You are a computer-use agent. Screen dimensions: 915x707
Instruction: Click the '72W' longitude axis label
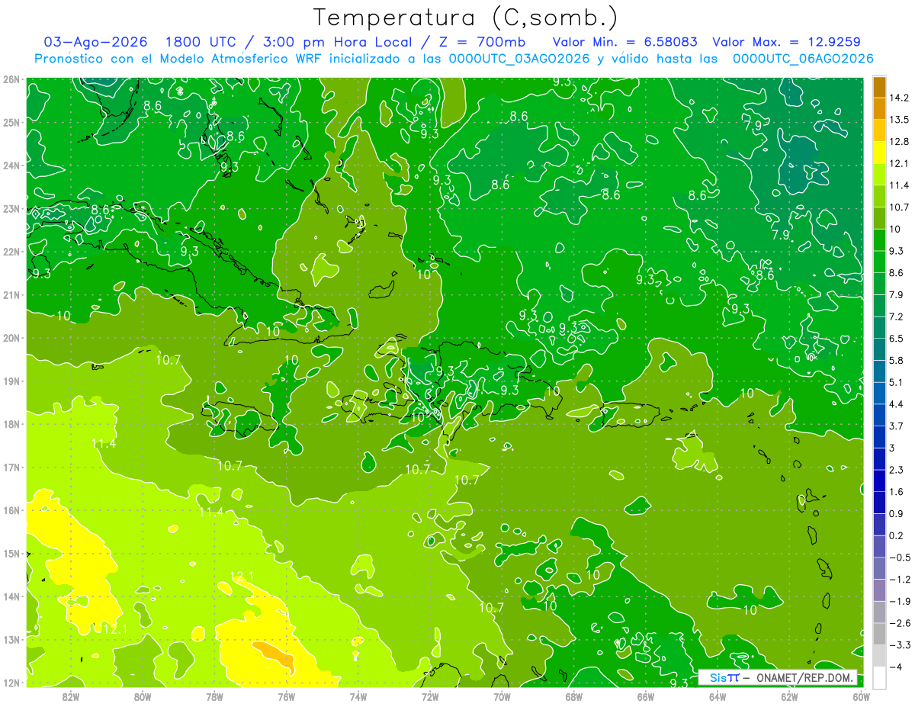pos(430,696)
